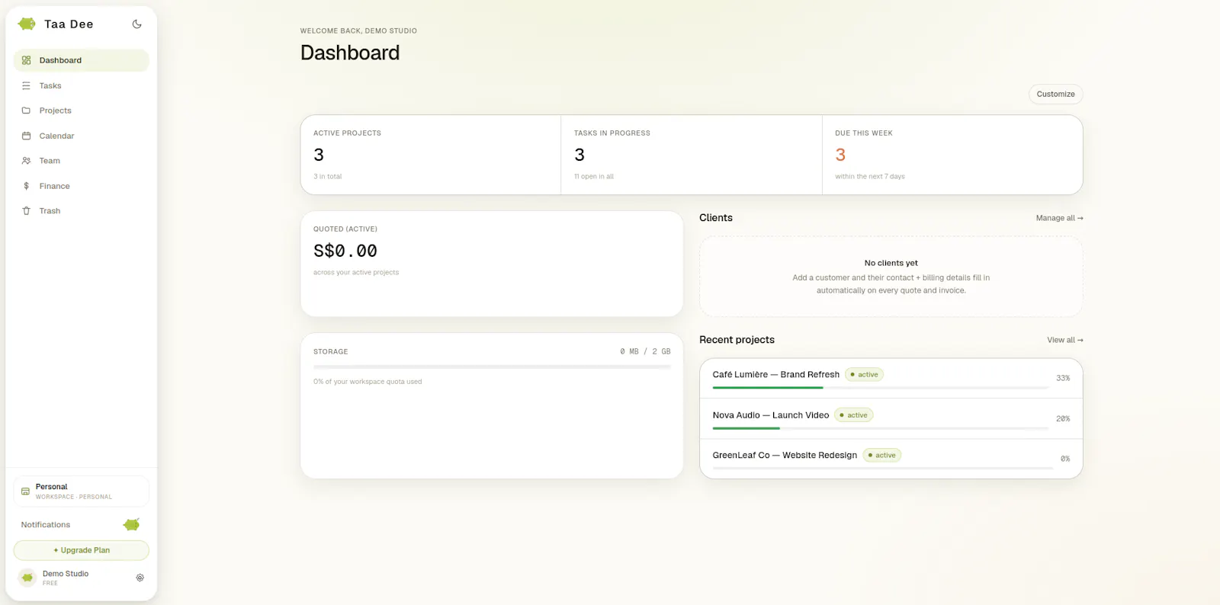The width and height of the screenshot is (1220, 605).
Task: Click the green mascot notification icon
Action: [x=131, y=524]
